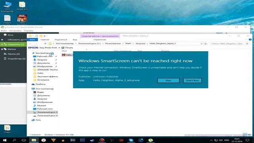Select OneDrive in the navigation pane
254x143 pixels.
(38, 84)
